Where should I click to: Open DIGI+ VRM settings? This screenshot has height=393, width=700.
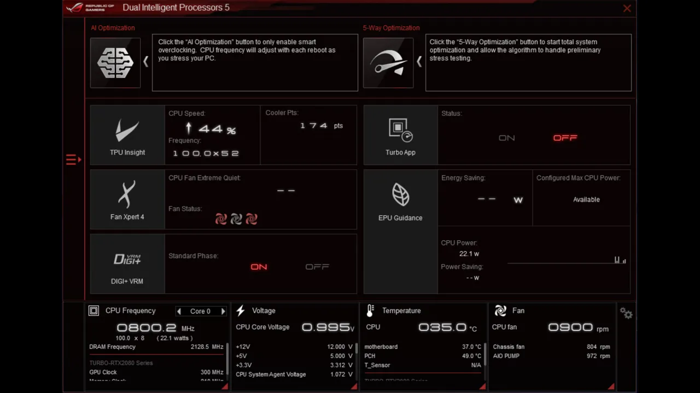click(127, 264)
